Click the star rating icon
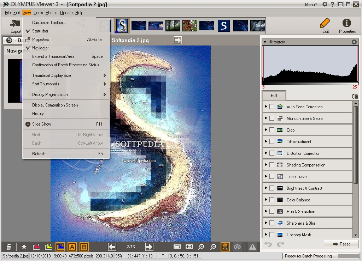362x261 pixels. (x=24, y=247)
